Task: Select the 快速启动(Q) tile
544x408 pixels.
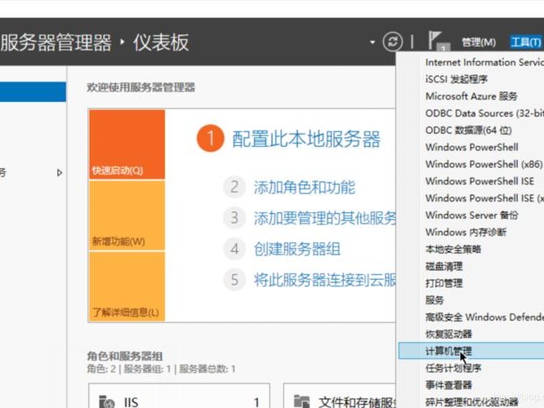Action: coord(127,144)
